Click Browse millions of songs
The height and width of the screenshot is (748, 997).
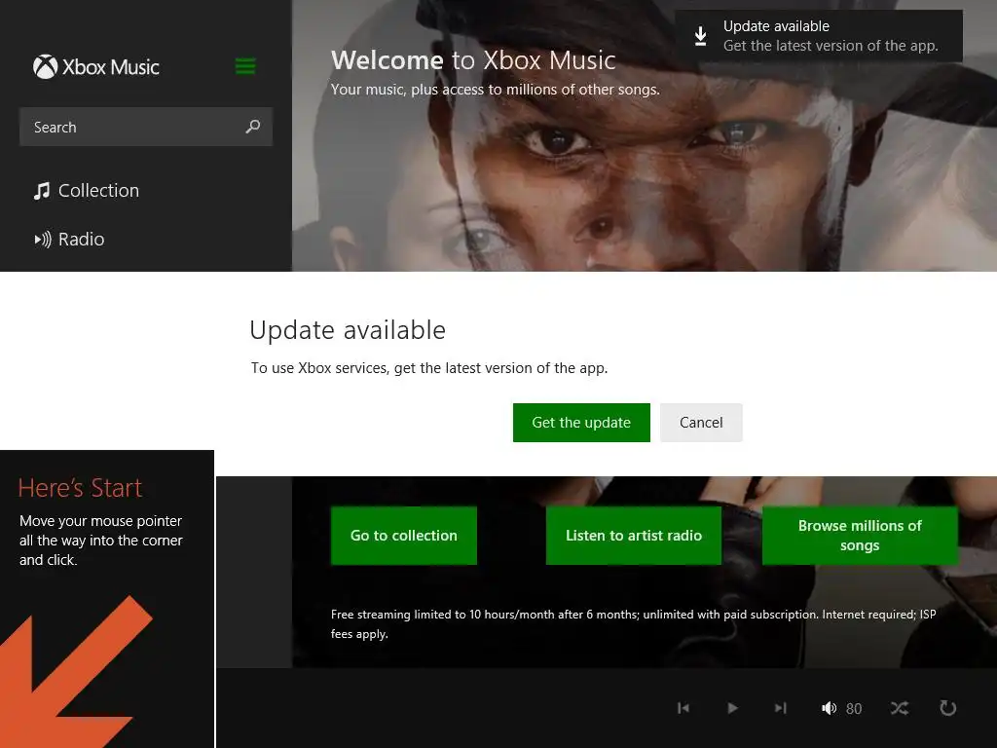tap(860, 536)
